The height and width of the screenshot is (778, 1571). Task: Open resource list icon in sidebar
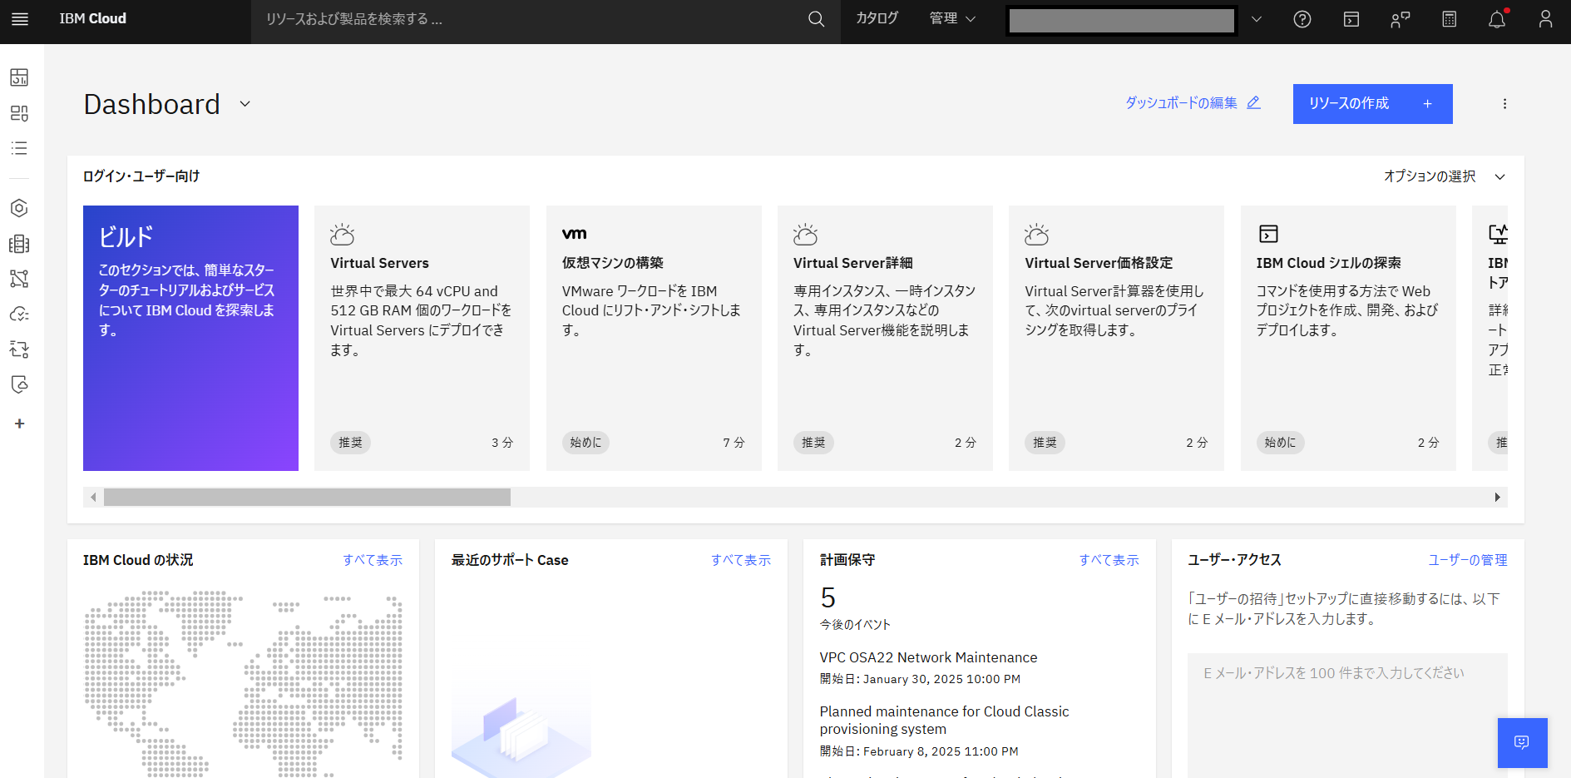[x=19, y=148]
